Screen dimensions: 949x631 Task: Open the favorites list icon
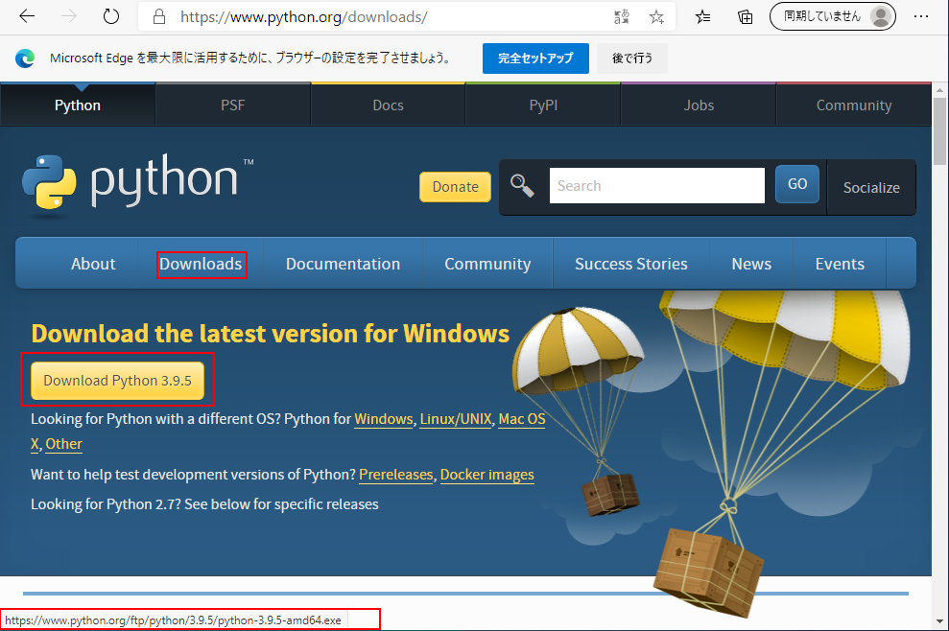coord(703,17)
